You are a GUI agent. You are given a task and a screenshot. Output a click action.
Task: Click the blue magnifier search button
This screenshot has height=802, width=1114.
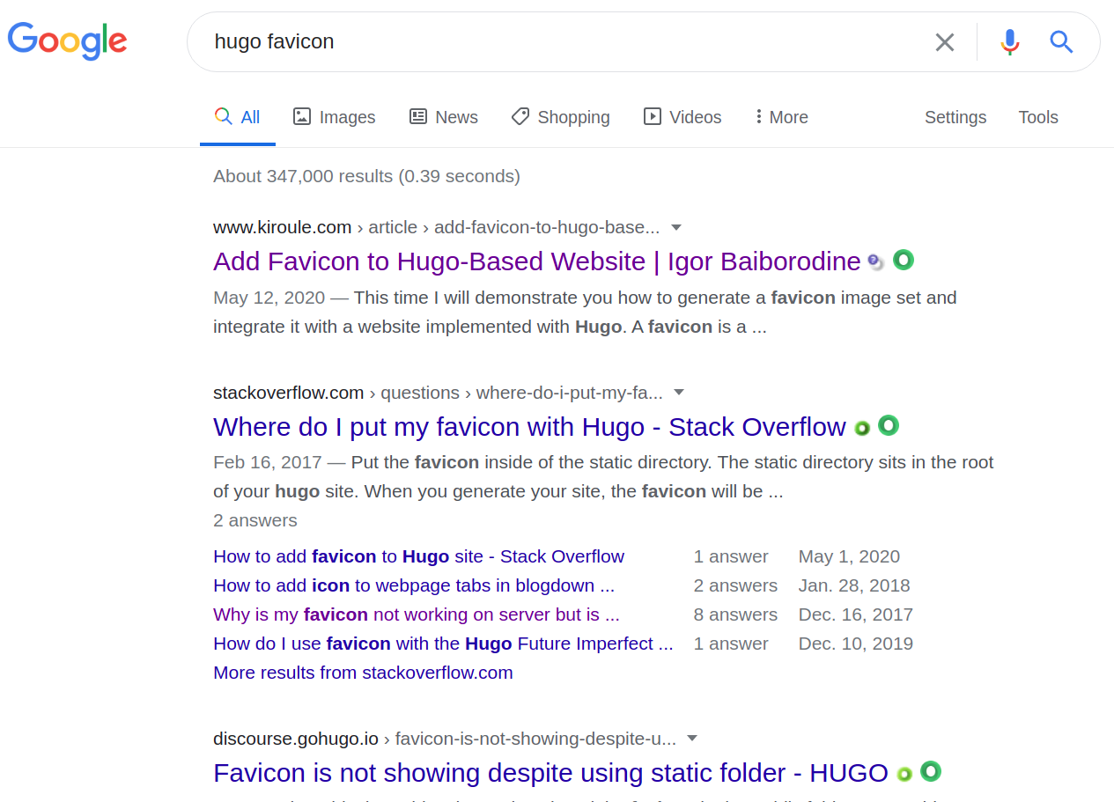pyautogui.click(x=1061, y=41)
